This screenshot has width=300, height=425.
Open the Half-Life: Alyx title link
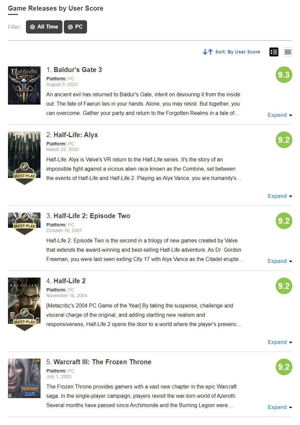76,135
